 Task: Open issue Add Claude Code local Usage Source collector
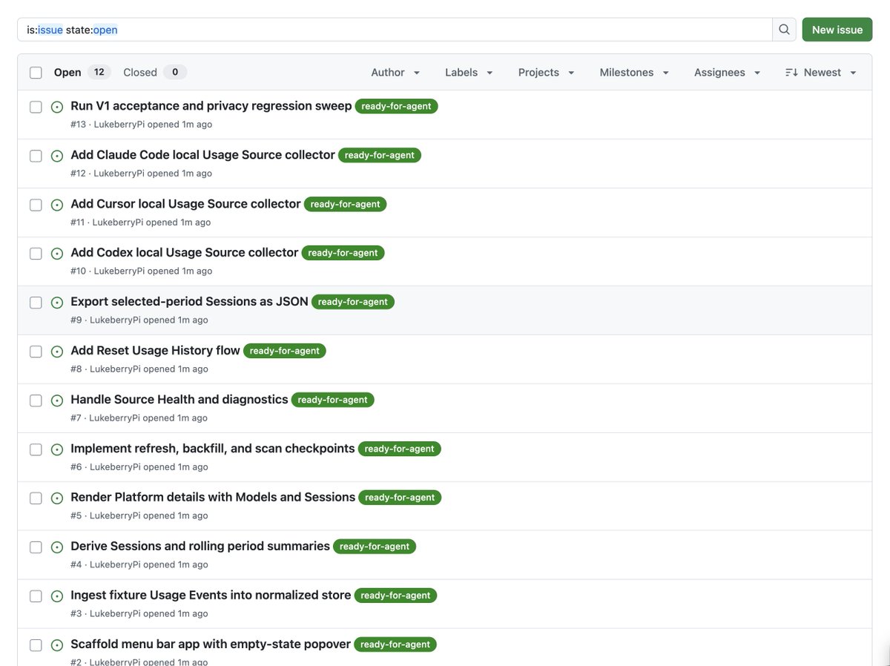click(203, 155)
